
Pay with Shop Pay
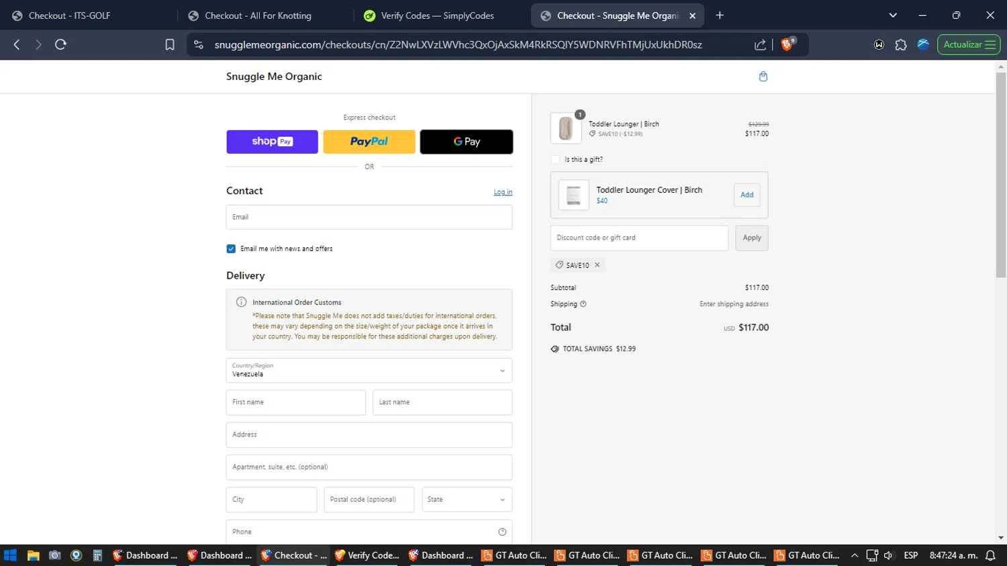(272, 142)
